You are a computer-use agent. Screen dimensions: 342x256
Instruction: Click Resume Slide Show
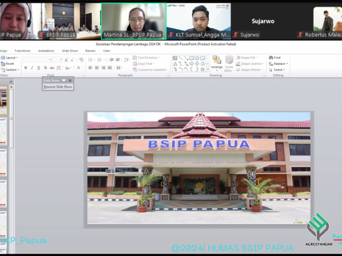tap(58, 87)
